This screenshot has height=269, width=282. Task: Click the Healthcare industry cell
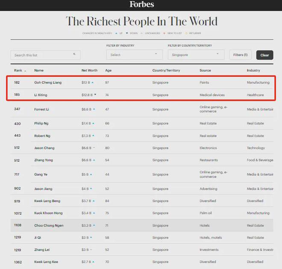pos(255,95)
